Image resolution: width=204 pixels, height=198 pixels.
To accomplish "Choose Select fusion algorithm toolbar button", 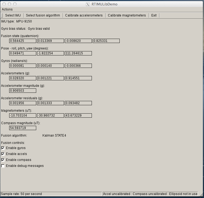I will tap(43, 15).
